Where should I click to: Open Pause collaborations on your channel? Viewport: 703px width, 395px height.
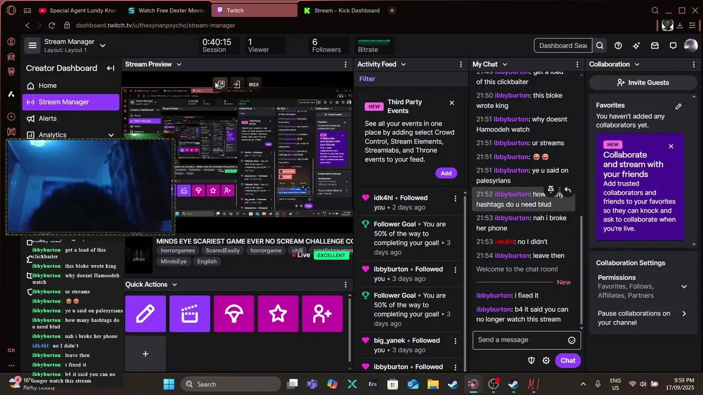[x=642, y=318]
